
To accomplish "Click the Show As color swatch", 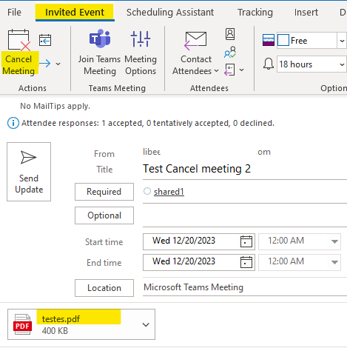I will pyautogui.click(x=269, y=40).
